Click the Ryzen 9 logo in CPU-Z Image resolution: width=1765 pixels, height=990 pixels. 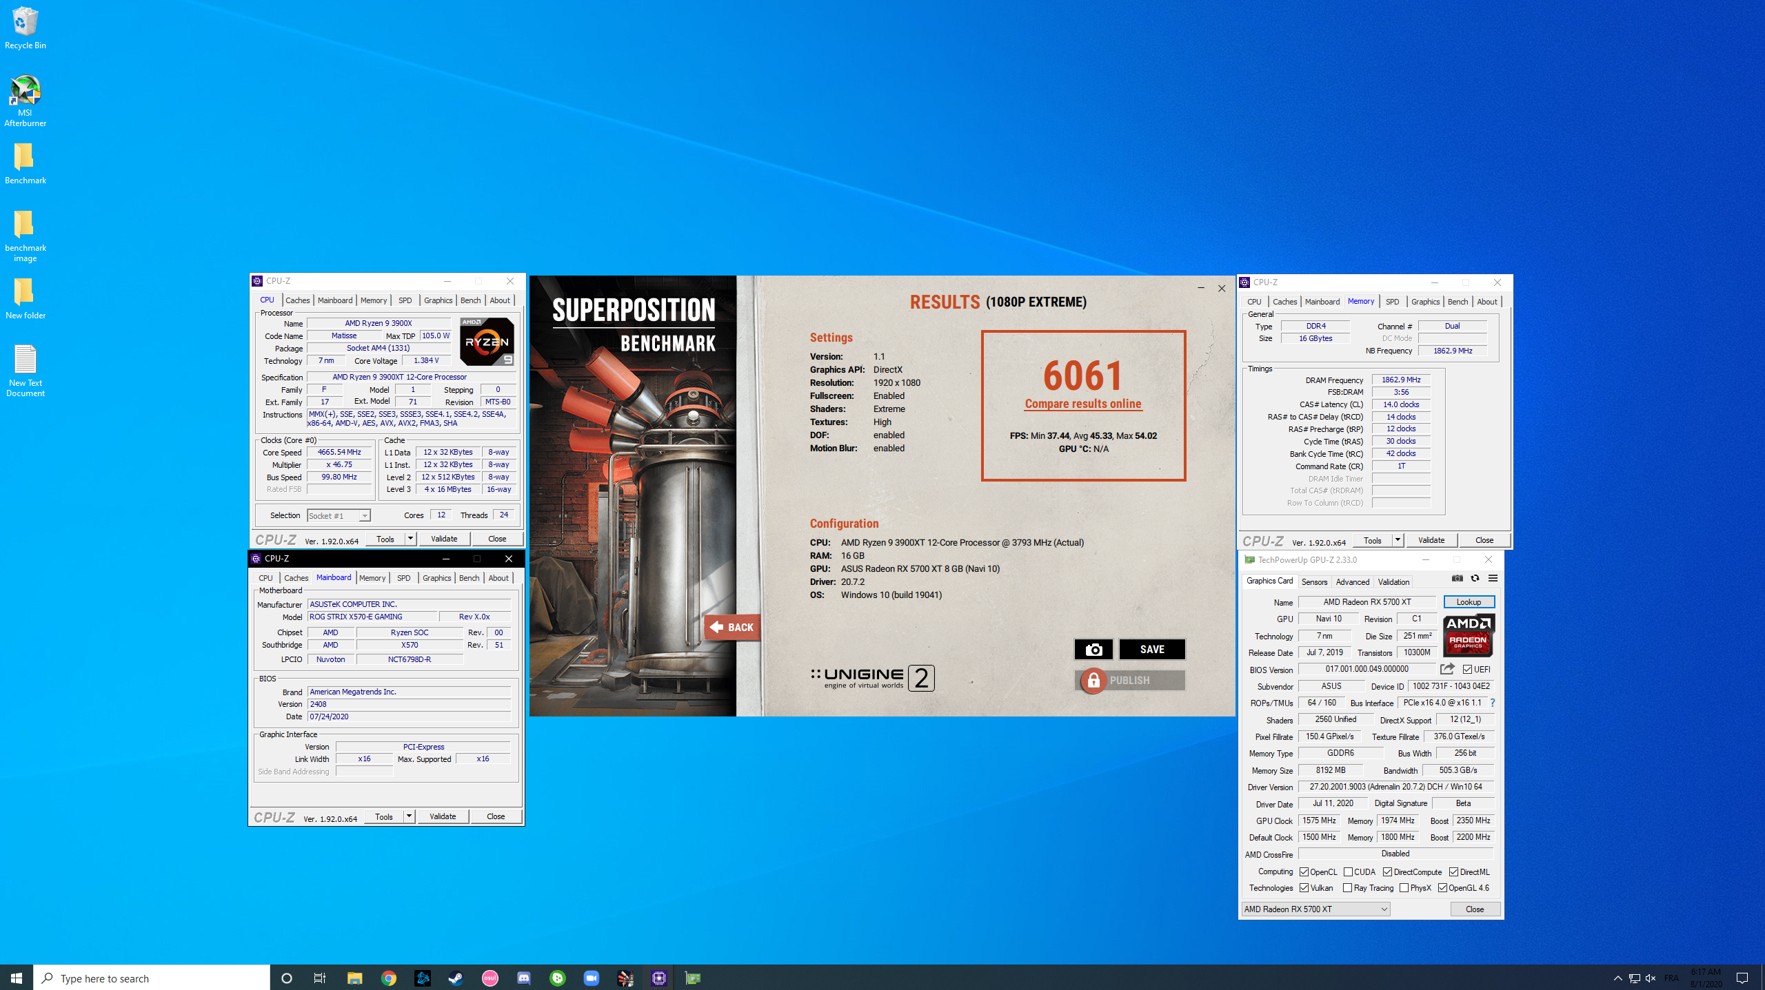[x=487, y=342]
